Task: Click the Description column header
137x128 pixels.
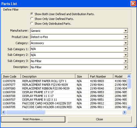Action: [48, 76]
